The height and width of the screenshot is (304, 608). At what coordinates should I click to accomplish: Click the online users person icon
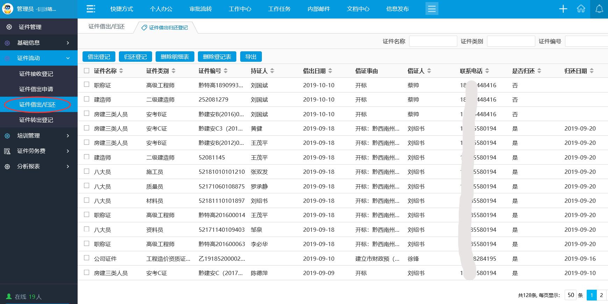point(9,297)
